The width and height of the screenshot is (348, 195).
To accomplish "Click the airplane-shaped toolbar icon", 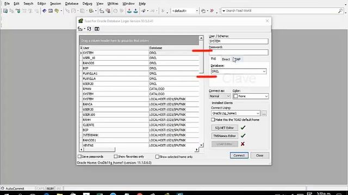I will 144,11.
